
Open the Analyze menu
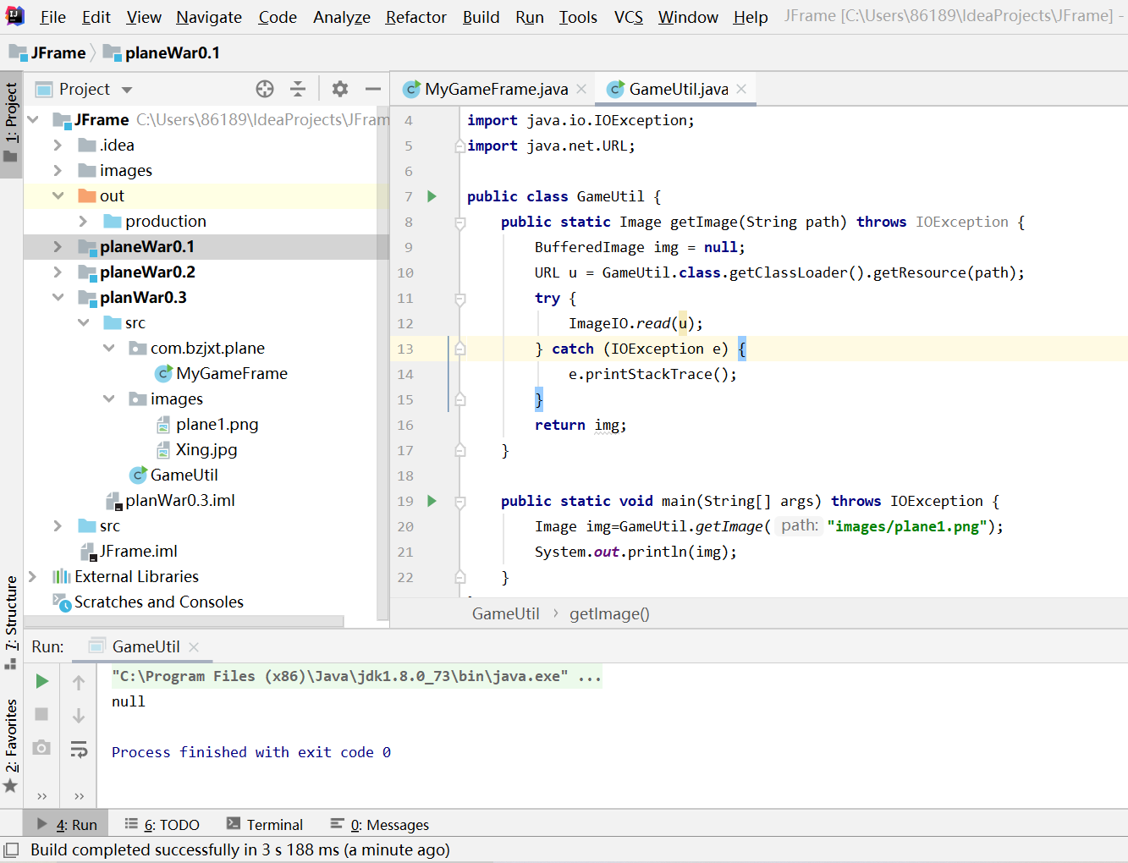click(x=341, y=17)
